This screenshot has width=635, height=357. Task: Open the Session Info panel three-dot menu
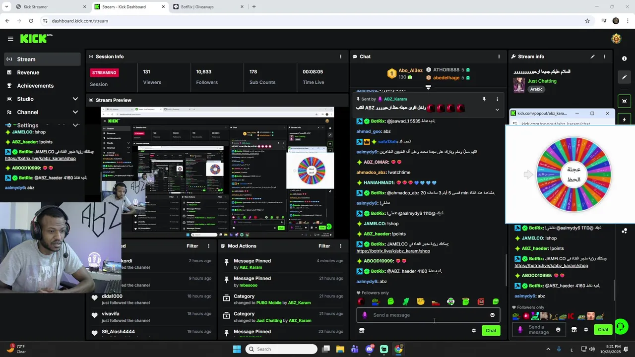pos(340,57)
